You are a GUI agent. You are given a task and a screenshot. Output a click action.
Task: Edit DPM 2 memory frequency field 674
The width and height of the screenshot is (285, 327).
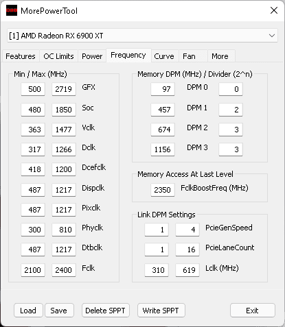pos(163,130)
